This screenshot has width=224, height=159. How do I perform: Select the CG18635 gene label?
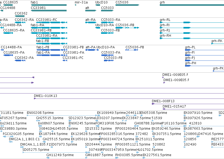11,2
